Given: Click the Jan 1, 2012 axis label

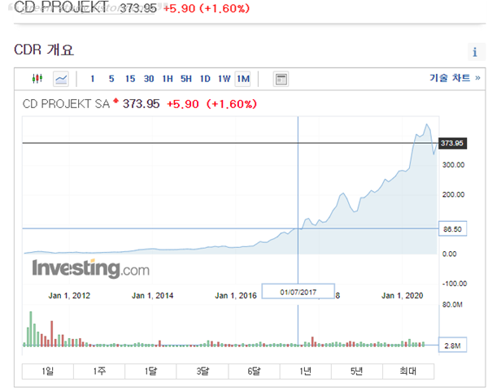Looking at the screenshot, I should point(69,296).
